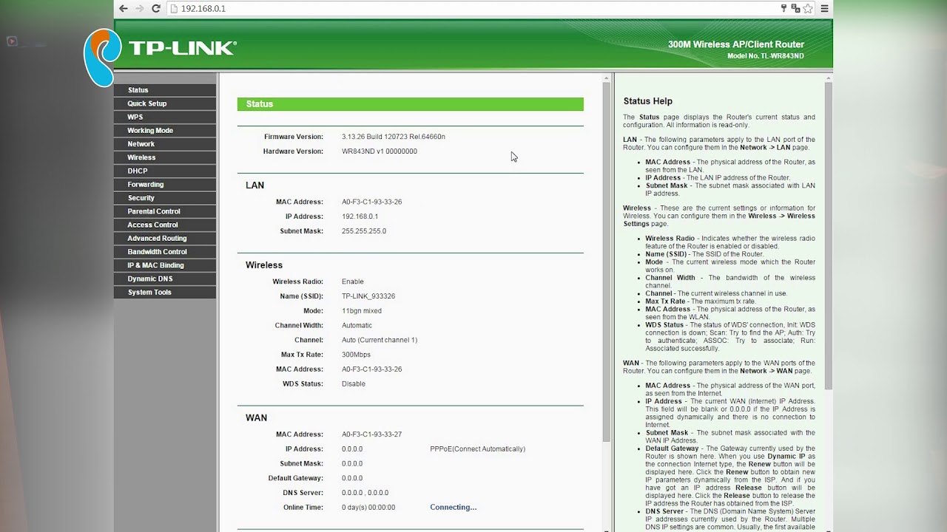Image resolution: width=947 pixels, height=532 pixels.
Task: Click SSID TP-LINK_933326 value
Action: tap(368, 296)
